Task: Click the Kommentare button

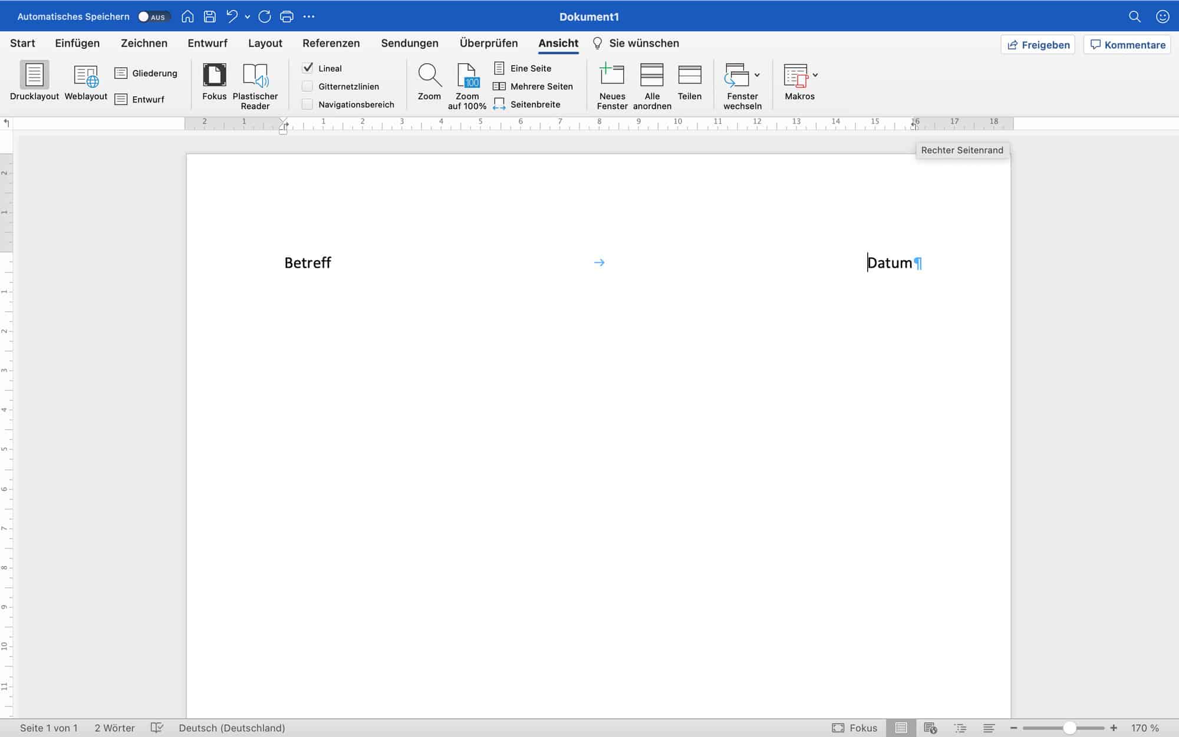Action: click(1127, 45)
